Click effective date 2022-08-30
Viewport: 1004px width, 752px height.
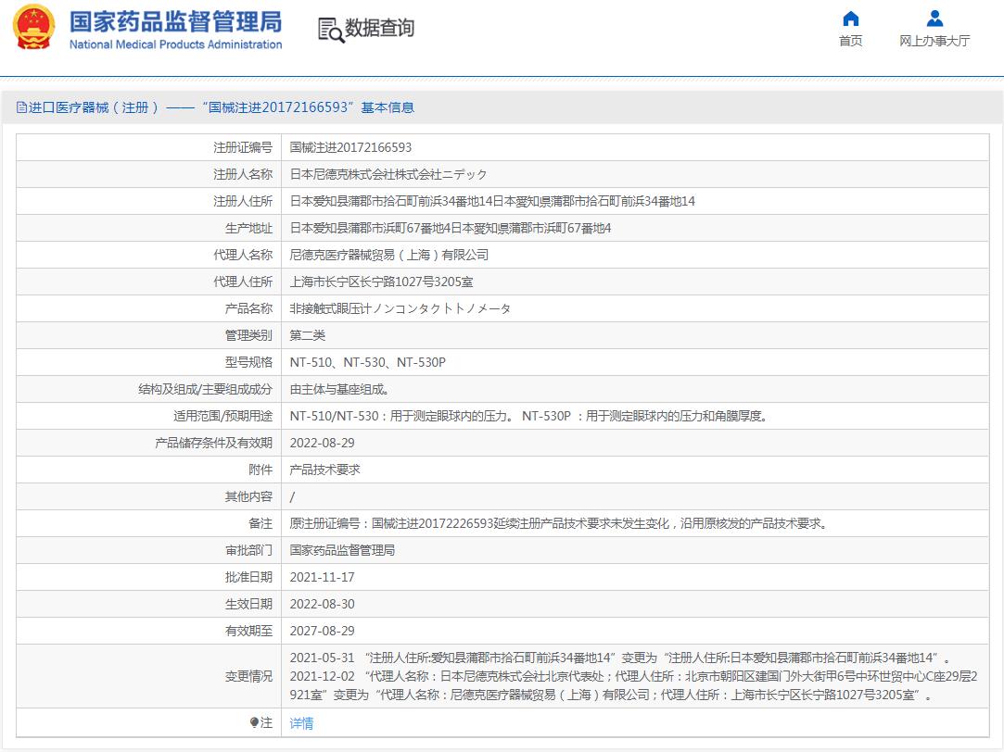322,604
